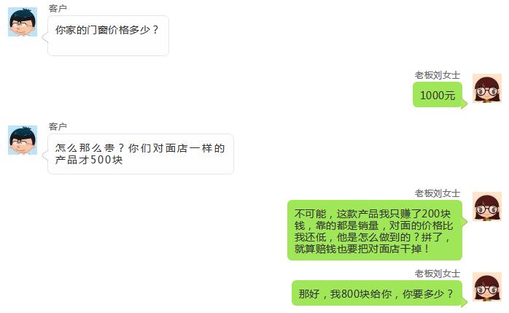Image resolution: width=509 pixels, height=313 pixels.
Task: Click the 客户 name above the 500块 message
Action: pyautogui.click(x=58, y=126)
